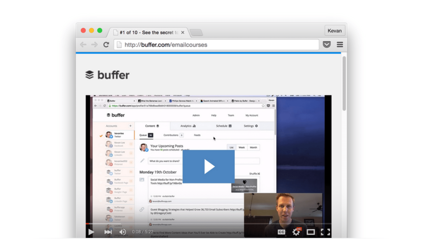Toggle closed captions with CC
Viewport: 423px width, 239px height.
[281, 232]
